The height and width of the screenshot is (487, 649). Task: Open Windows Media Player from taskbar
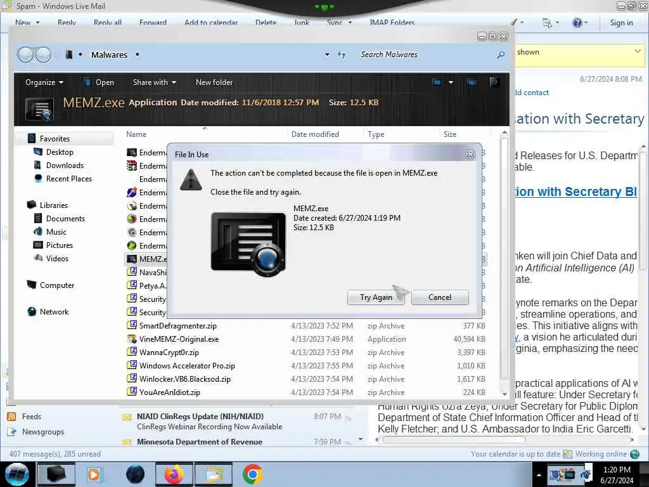pyautogui.click(x=94, y=474)
